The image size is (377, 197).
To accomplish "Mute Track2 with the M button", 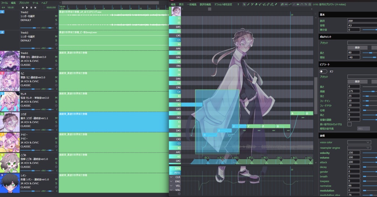I will (56, 16).
